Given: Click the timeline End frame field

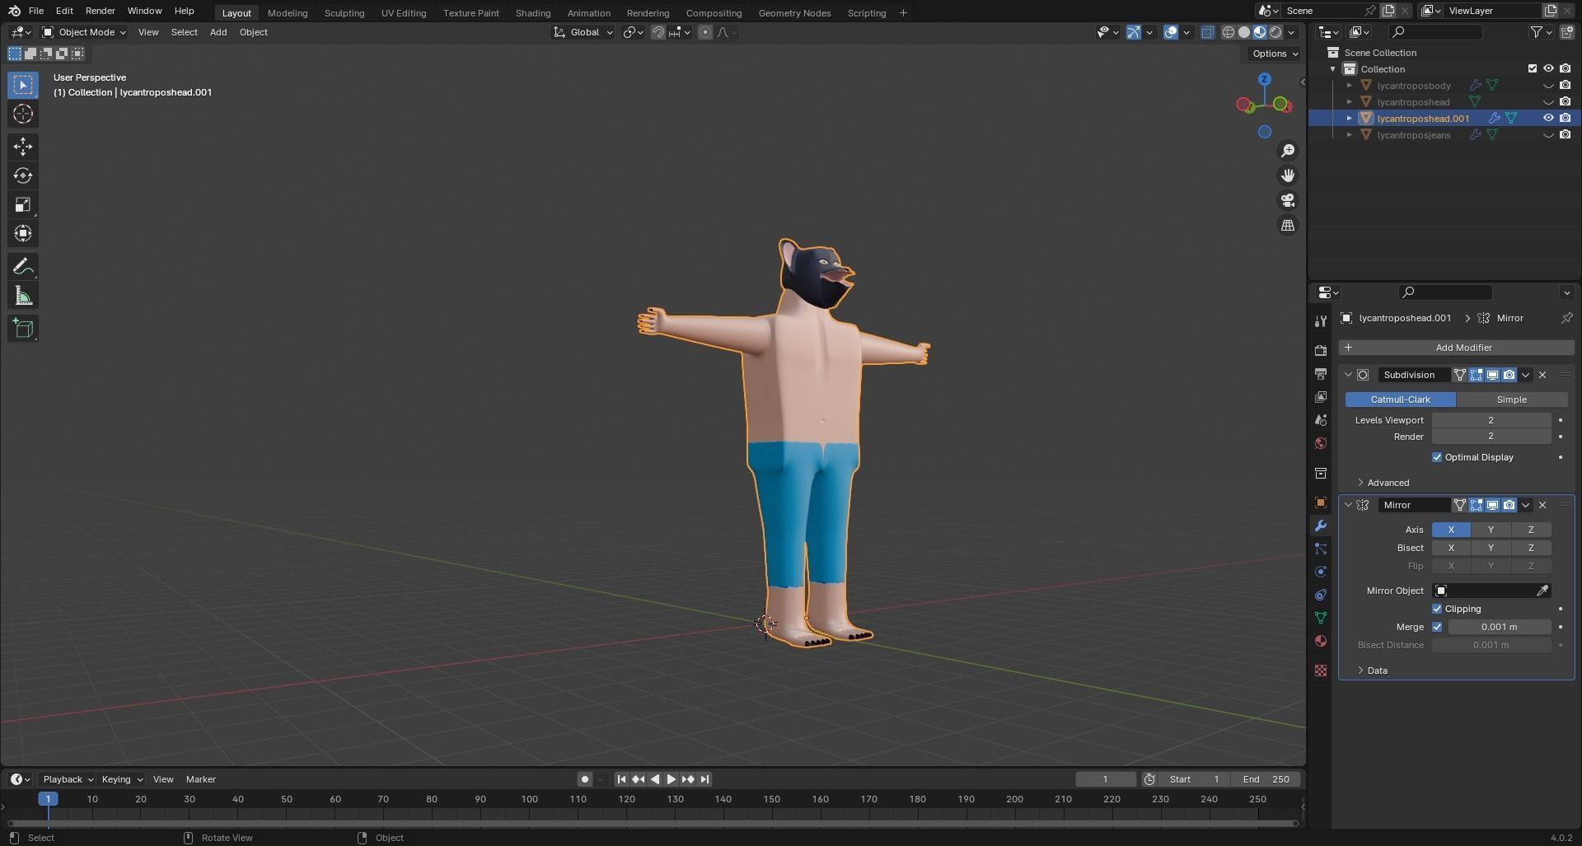Looking at the screenshot, I should [1266, 779].
